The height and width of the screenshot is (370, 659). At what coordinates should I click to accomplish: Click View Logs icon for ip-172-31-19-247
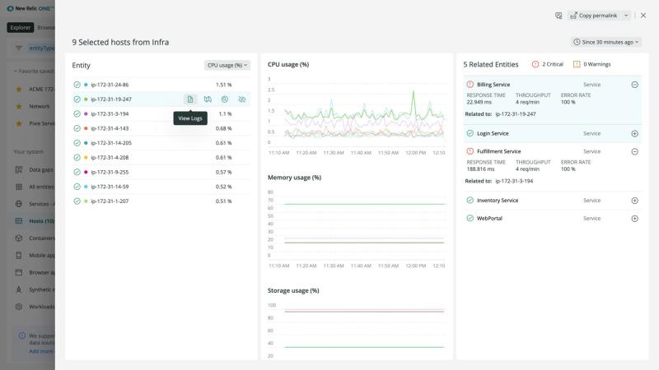click(x=190, y=99)
